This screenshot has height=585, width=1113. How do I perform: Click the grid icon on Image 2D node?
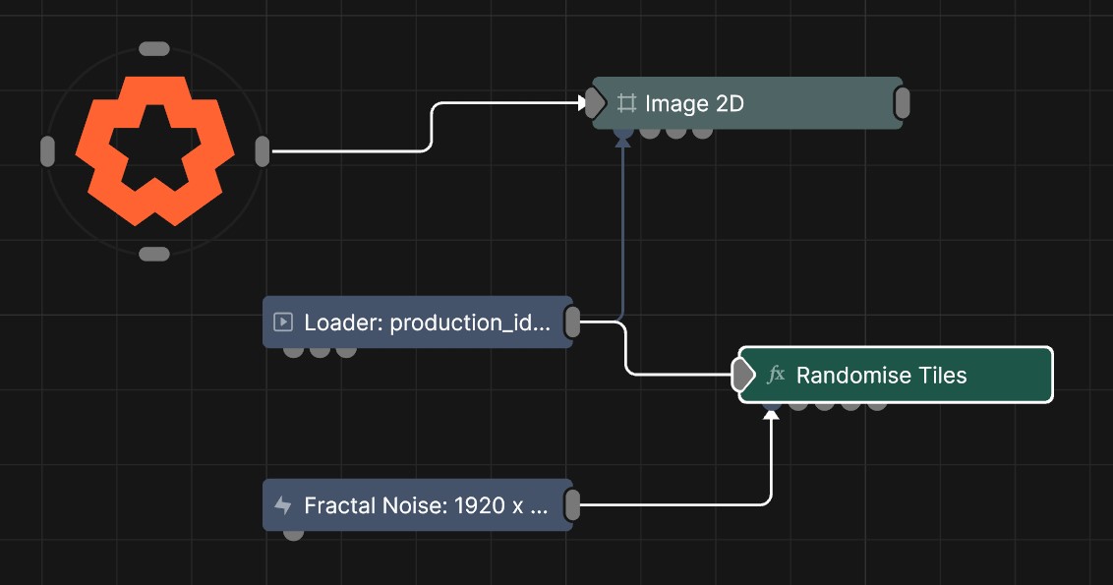click(626, 103)
